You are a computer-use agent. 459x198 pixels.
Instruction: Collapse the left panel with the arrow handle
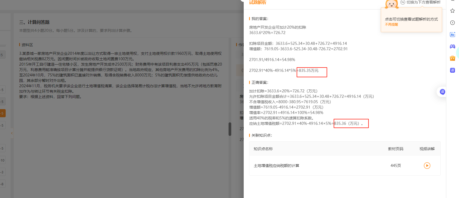pyautogui.click(x=12, y=133)
